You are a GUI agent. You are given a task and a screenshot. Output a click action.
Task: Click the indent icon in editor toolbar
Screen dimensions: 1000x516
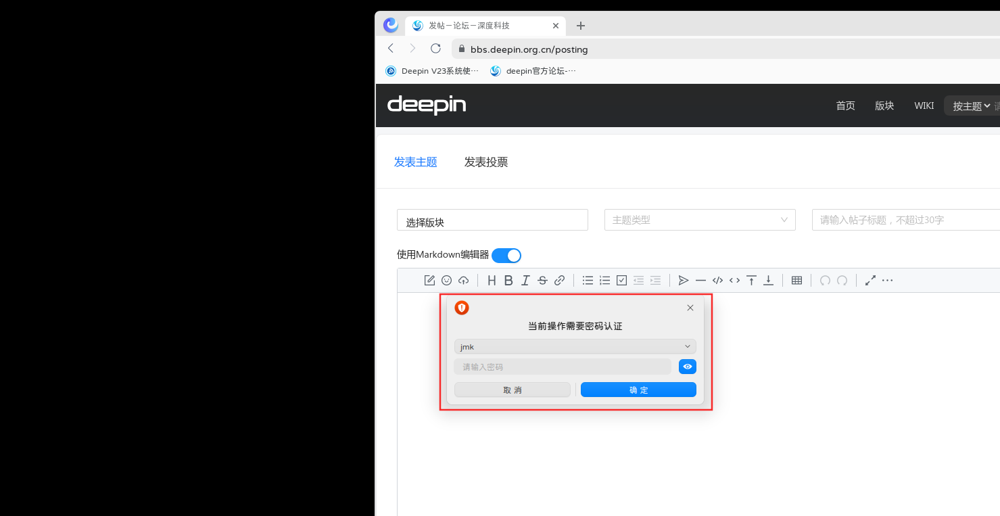pos(655,280)
